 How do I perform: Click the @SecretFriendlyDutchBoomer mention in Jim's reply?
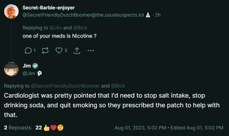pos(65,86)
